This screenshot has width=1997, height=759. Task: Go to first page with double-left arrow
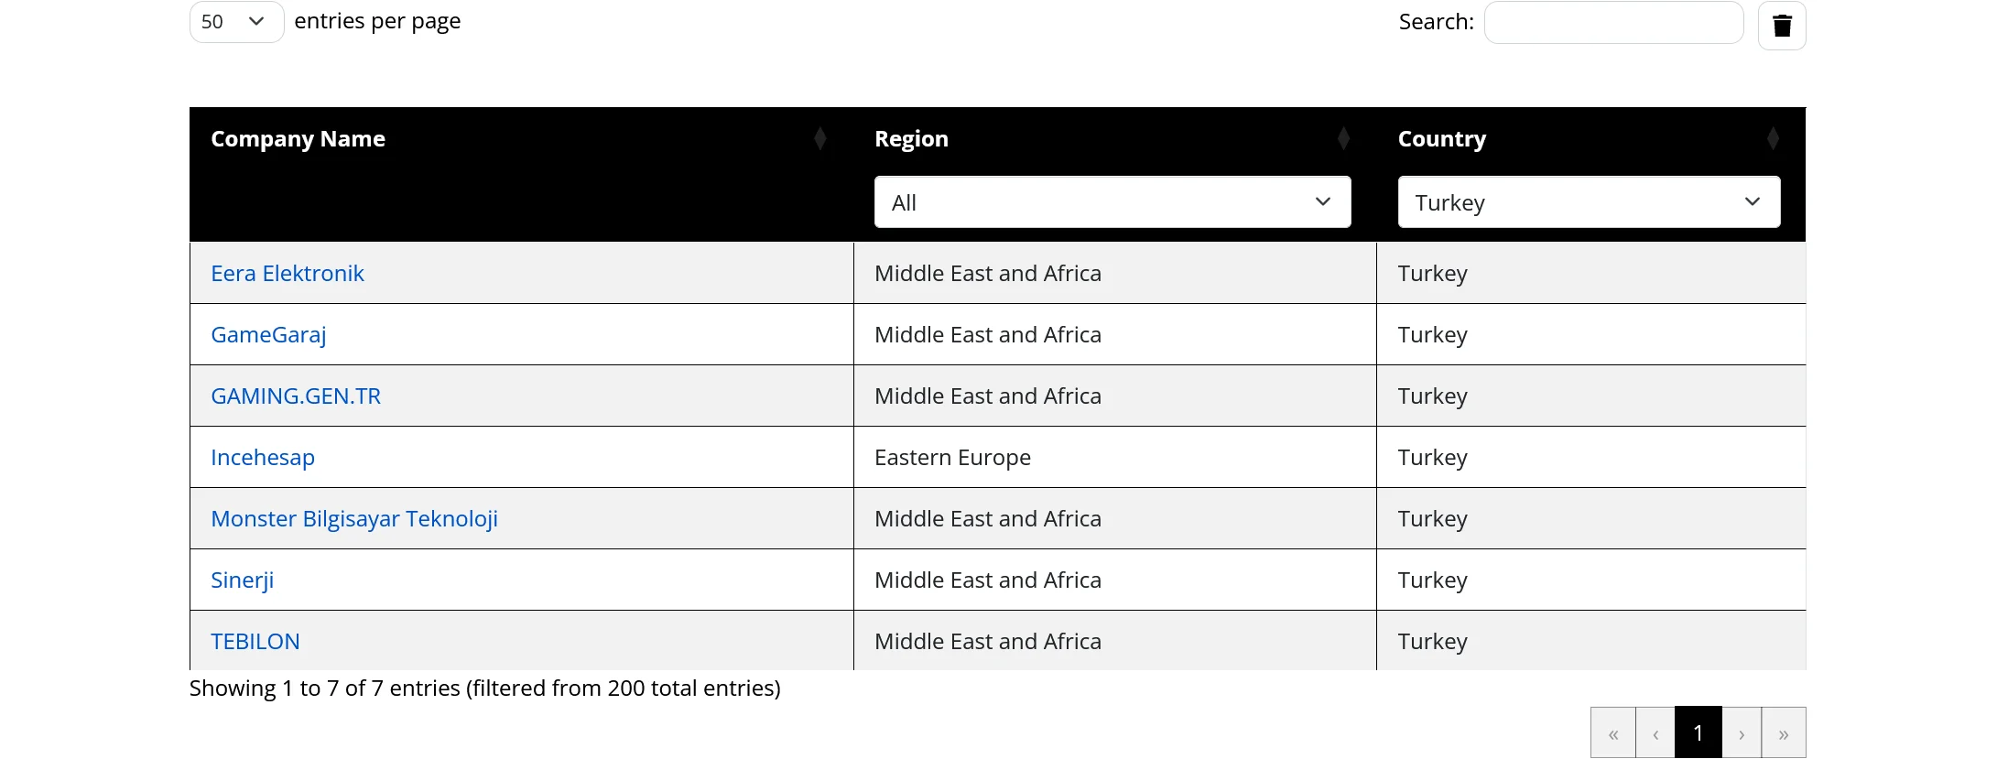pyautogui.click(x=1613, y=733)
